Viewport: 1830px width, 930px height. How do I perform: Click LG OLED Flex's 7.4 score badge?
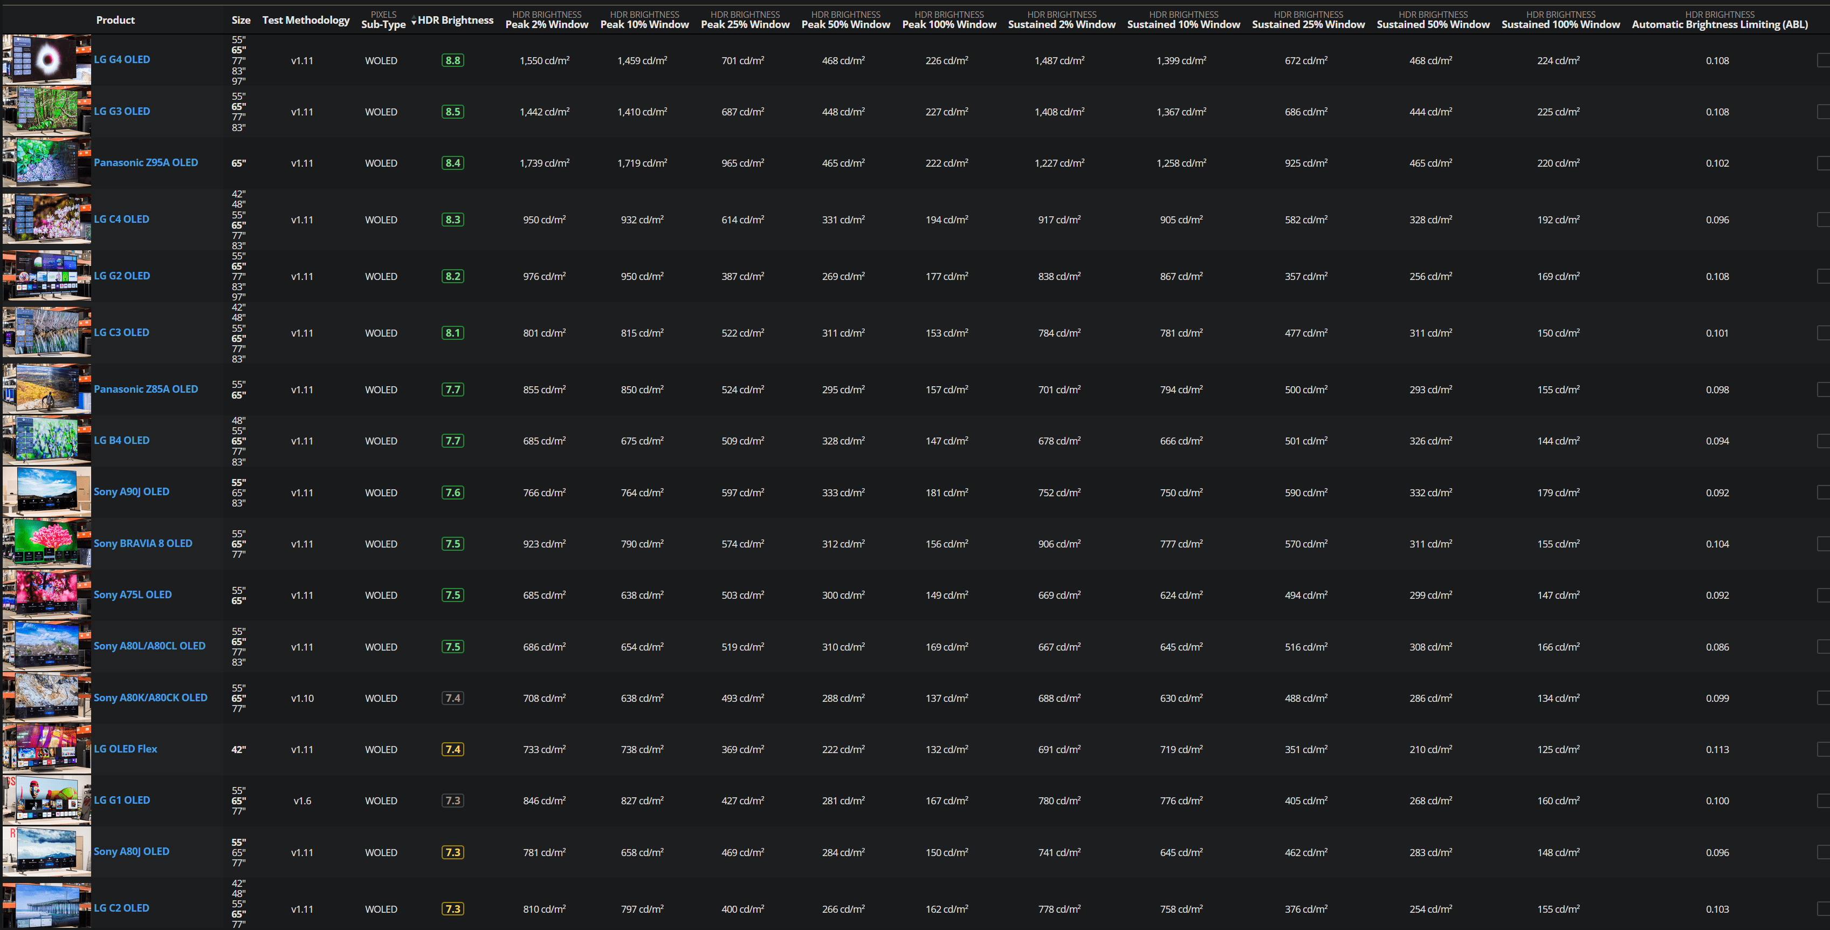[453, 749]
